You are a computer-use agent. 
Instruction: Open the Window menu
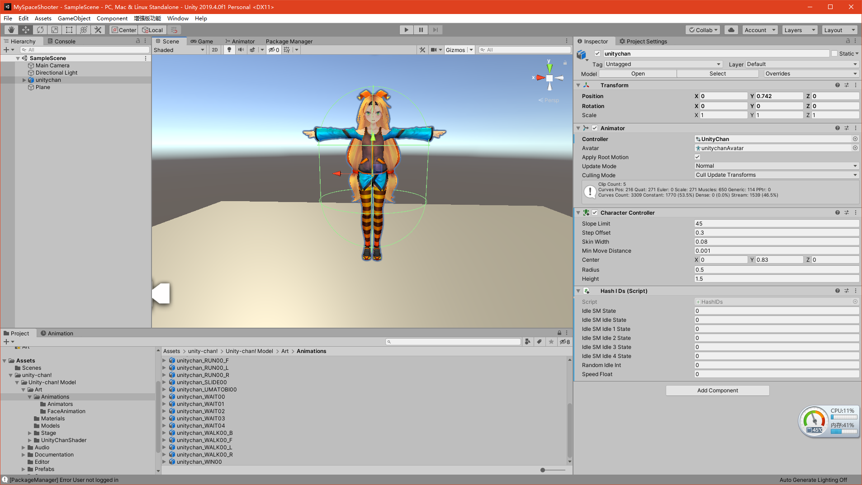coord(178,18)
